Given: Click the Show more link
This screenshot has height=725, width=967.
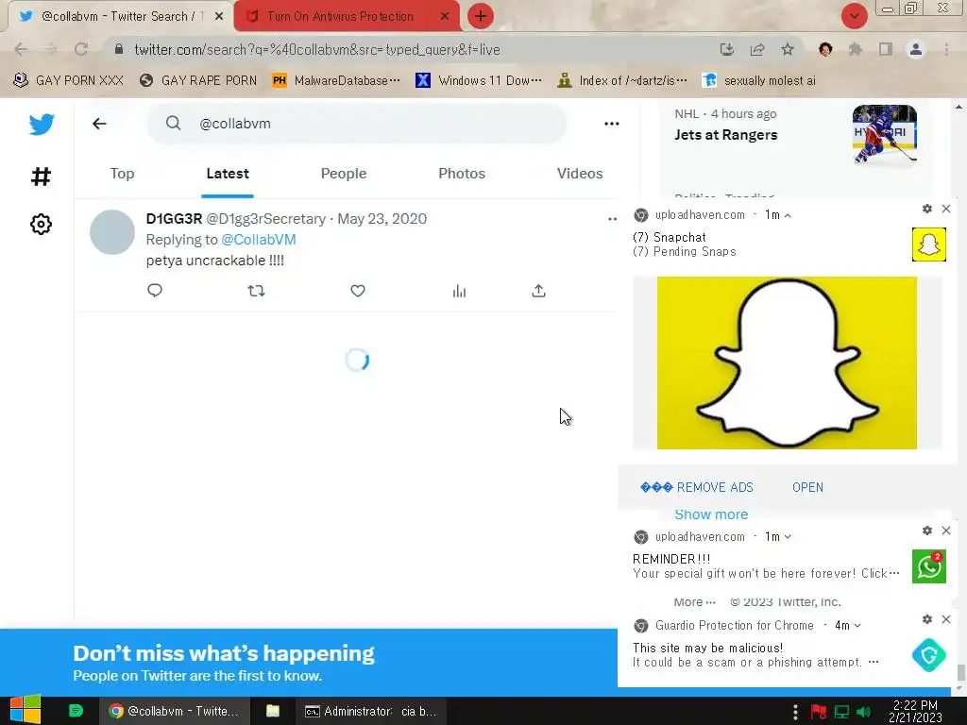Looking at the screenshot, I should tap(711, 514).
